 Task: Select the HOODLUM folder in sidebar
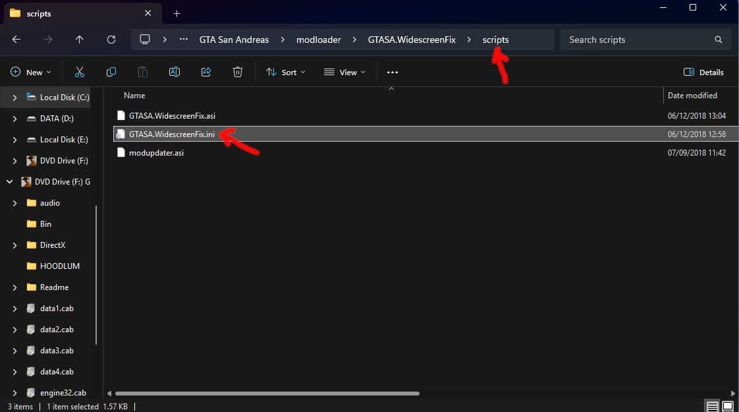click(x=60, y=266)
